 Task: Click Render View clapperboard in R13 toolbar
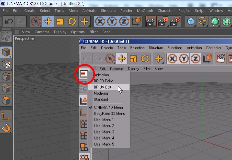(x=151, y=22)
